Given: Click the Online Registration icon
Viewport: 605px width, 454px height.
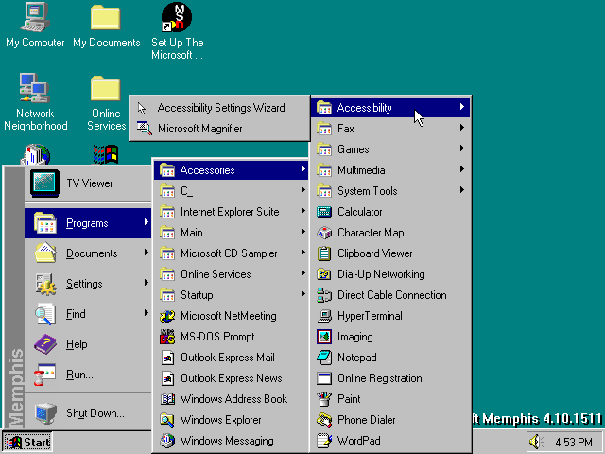Looking at the screenshot, I should 324,378.
